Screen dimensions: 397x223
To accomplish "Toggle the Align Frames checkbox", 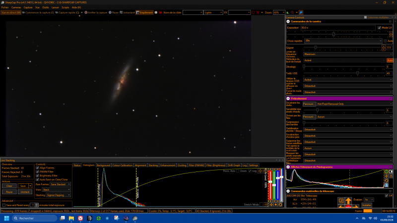I will click(x=38, y=168).
